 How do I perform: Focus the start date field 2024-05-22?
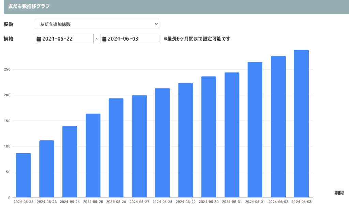click(x=64, y=39)
